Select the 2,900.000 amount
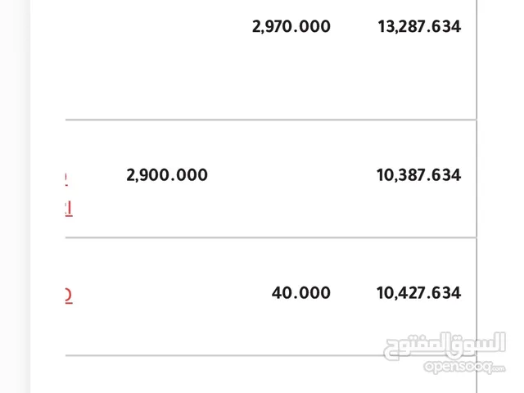 tap(167, 175)
